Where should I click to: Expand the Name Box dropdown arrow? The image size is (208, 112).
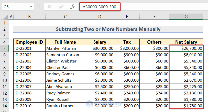point(31,7)
